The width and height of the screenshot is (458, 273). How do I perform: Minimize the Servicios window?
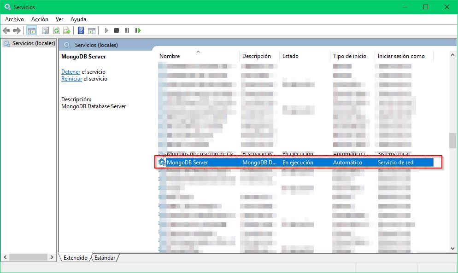pyautogui.click(x=405, y=7)
